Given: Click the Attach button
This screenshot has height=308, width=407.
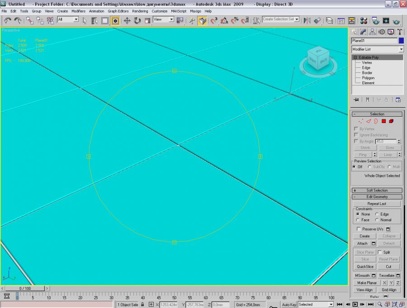Looking at the screenshot, I should (362, 243).
